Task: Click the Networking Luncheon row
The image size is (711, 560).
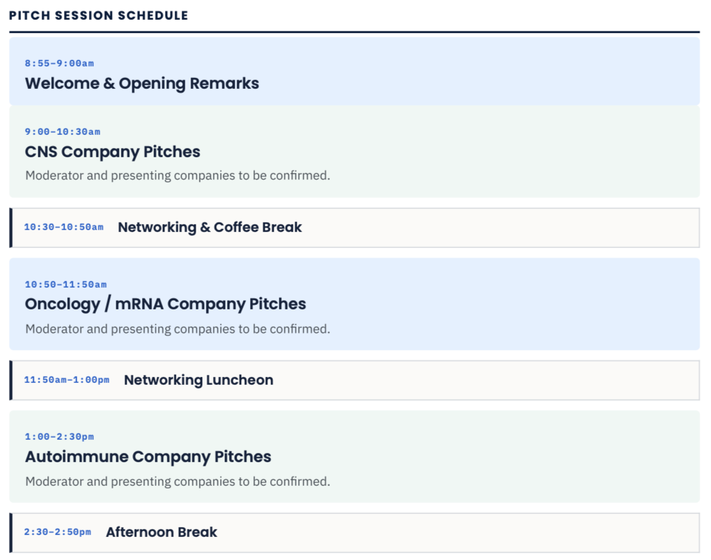Action: [355, 380]
